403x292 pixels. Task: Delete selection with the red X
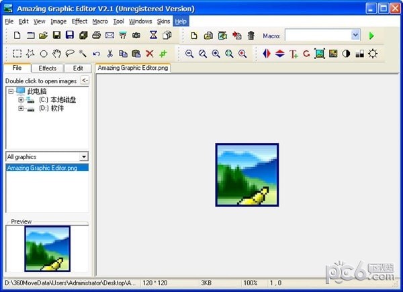click(x=150, y=54)
